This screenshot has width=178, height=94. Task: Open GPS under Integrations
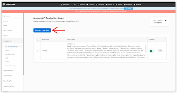click(7, 58)
